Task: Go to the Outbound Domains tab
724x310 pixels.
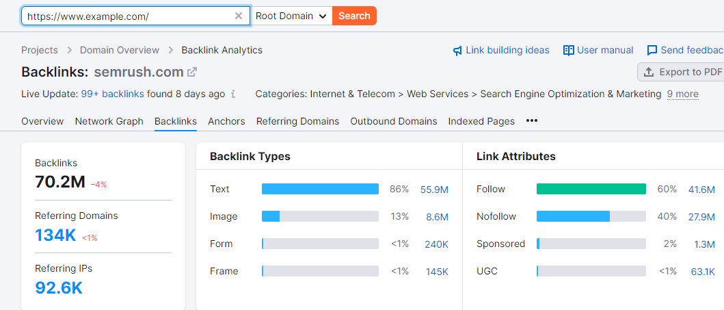Action: pyautogui.click(x=394, y=121)
